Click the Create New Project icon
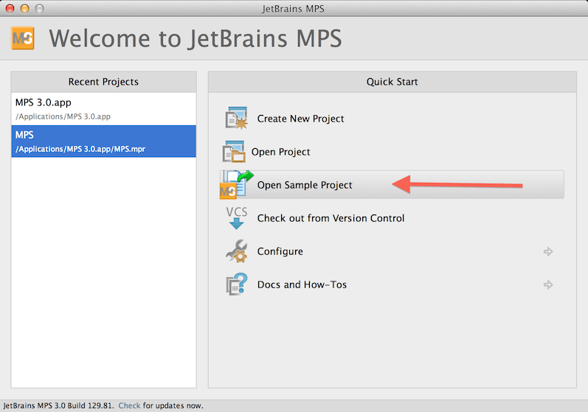The width and height of the screenshot is (588, 412). (x=236, y=119)
